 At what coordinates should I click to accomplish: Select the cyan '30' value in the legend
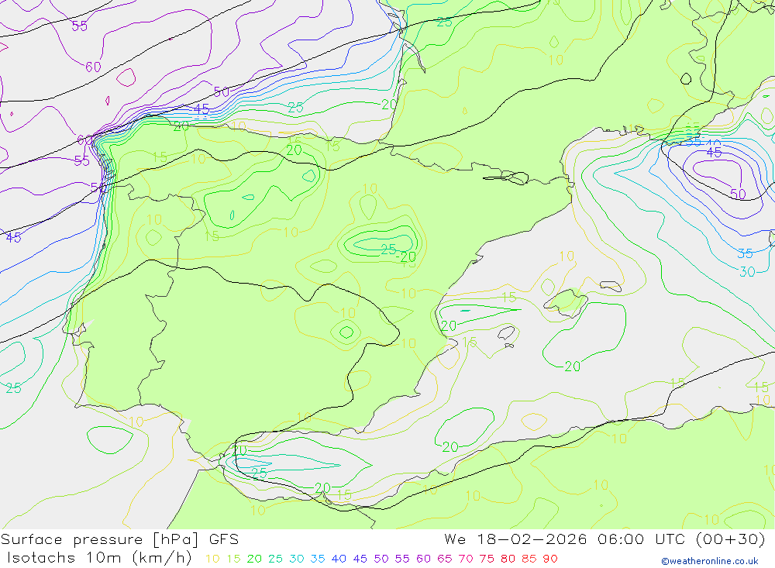(x=297, y=559)
